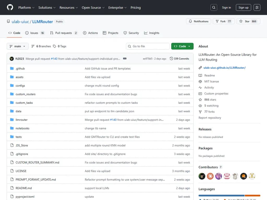Click the Readme book icon in About
Image resolution: width=267 pixels, height=200 pixels.
pos(200,75)
